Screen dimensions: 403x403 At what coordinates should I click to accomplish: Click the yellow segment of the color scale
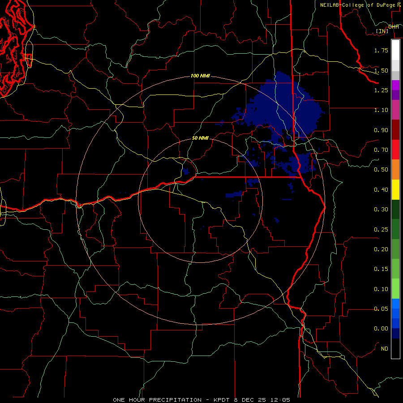coord(395,190)
